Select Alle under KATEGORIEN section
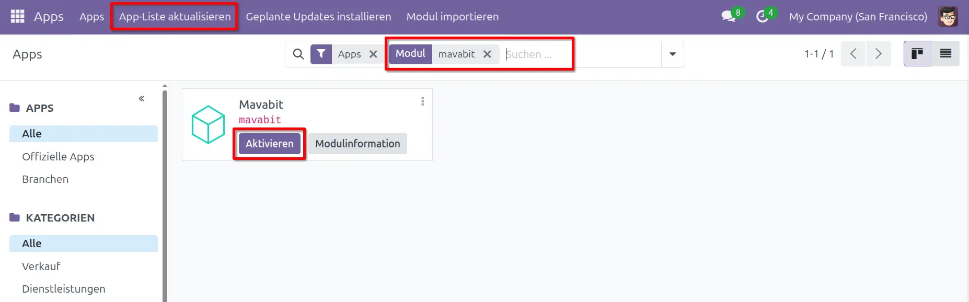The image size is (969, 302). coord(84,243)
